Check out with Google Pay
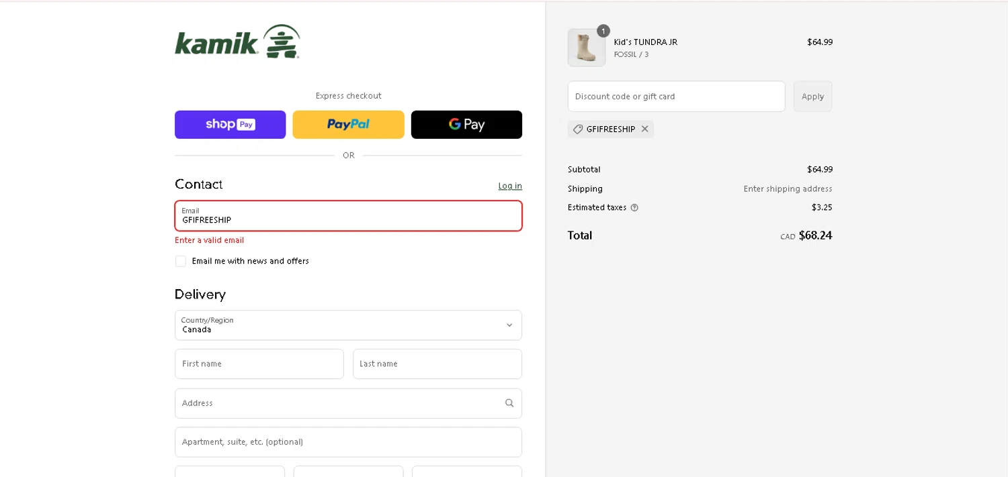This screenshot has width=1008, height=477. pos(466,125)
